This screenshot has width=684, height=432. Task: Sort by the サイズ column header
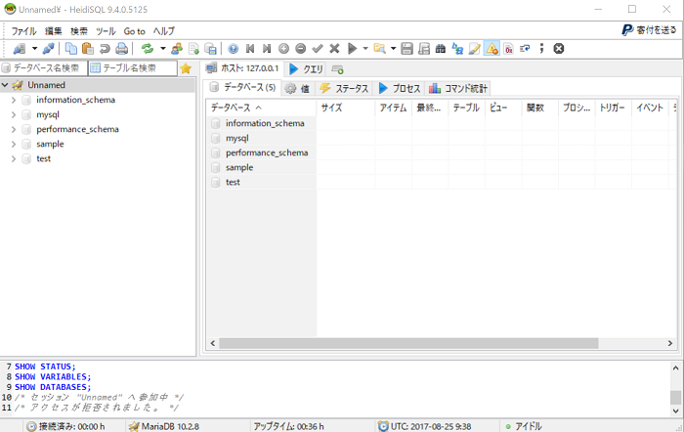coord(346,108)
